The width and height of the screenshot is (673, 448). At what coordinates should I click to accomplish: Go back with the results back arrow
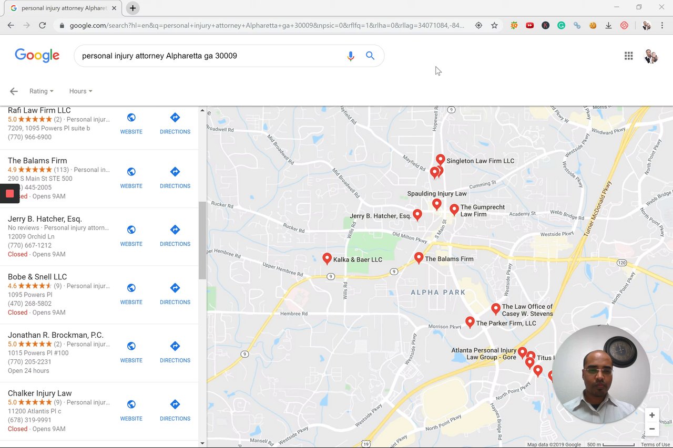coord(14,91)
